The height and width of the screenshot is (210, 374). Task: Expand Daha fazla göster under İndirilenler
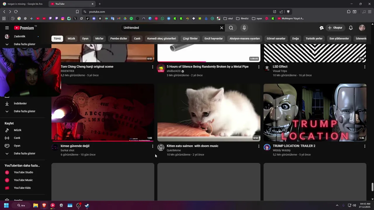coord(22,111)
